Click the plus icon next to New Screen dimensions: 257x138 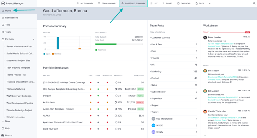3,121
